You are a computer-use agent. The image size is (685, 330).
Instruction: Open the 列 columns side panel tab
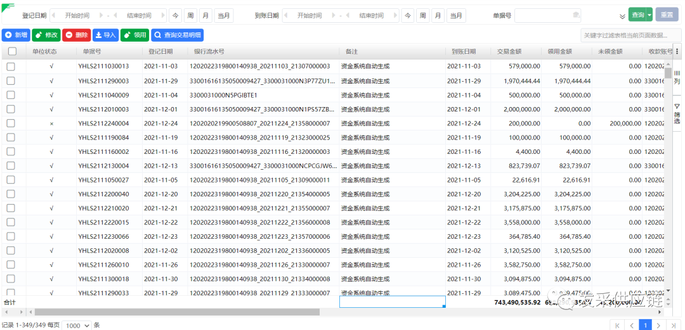(677, 77)
